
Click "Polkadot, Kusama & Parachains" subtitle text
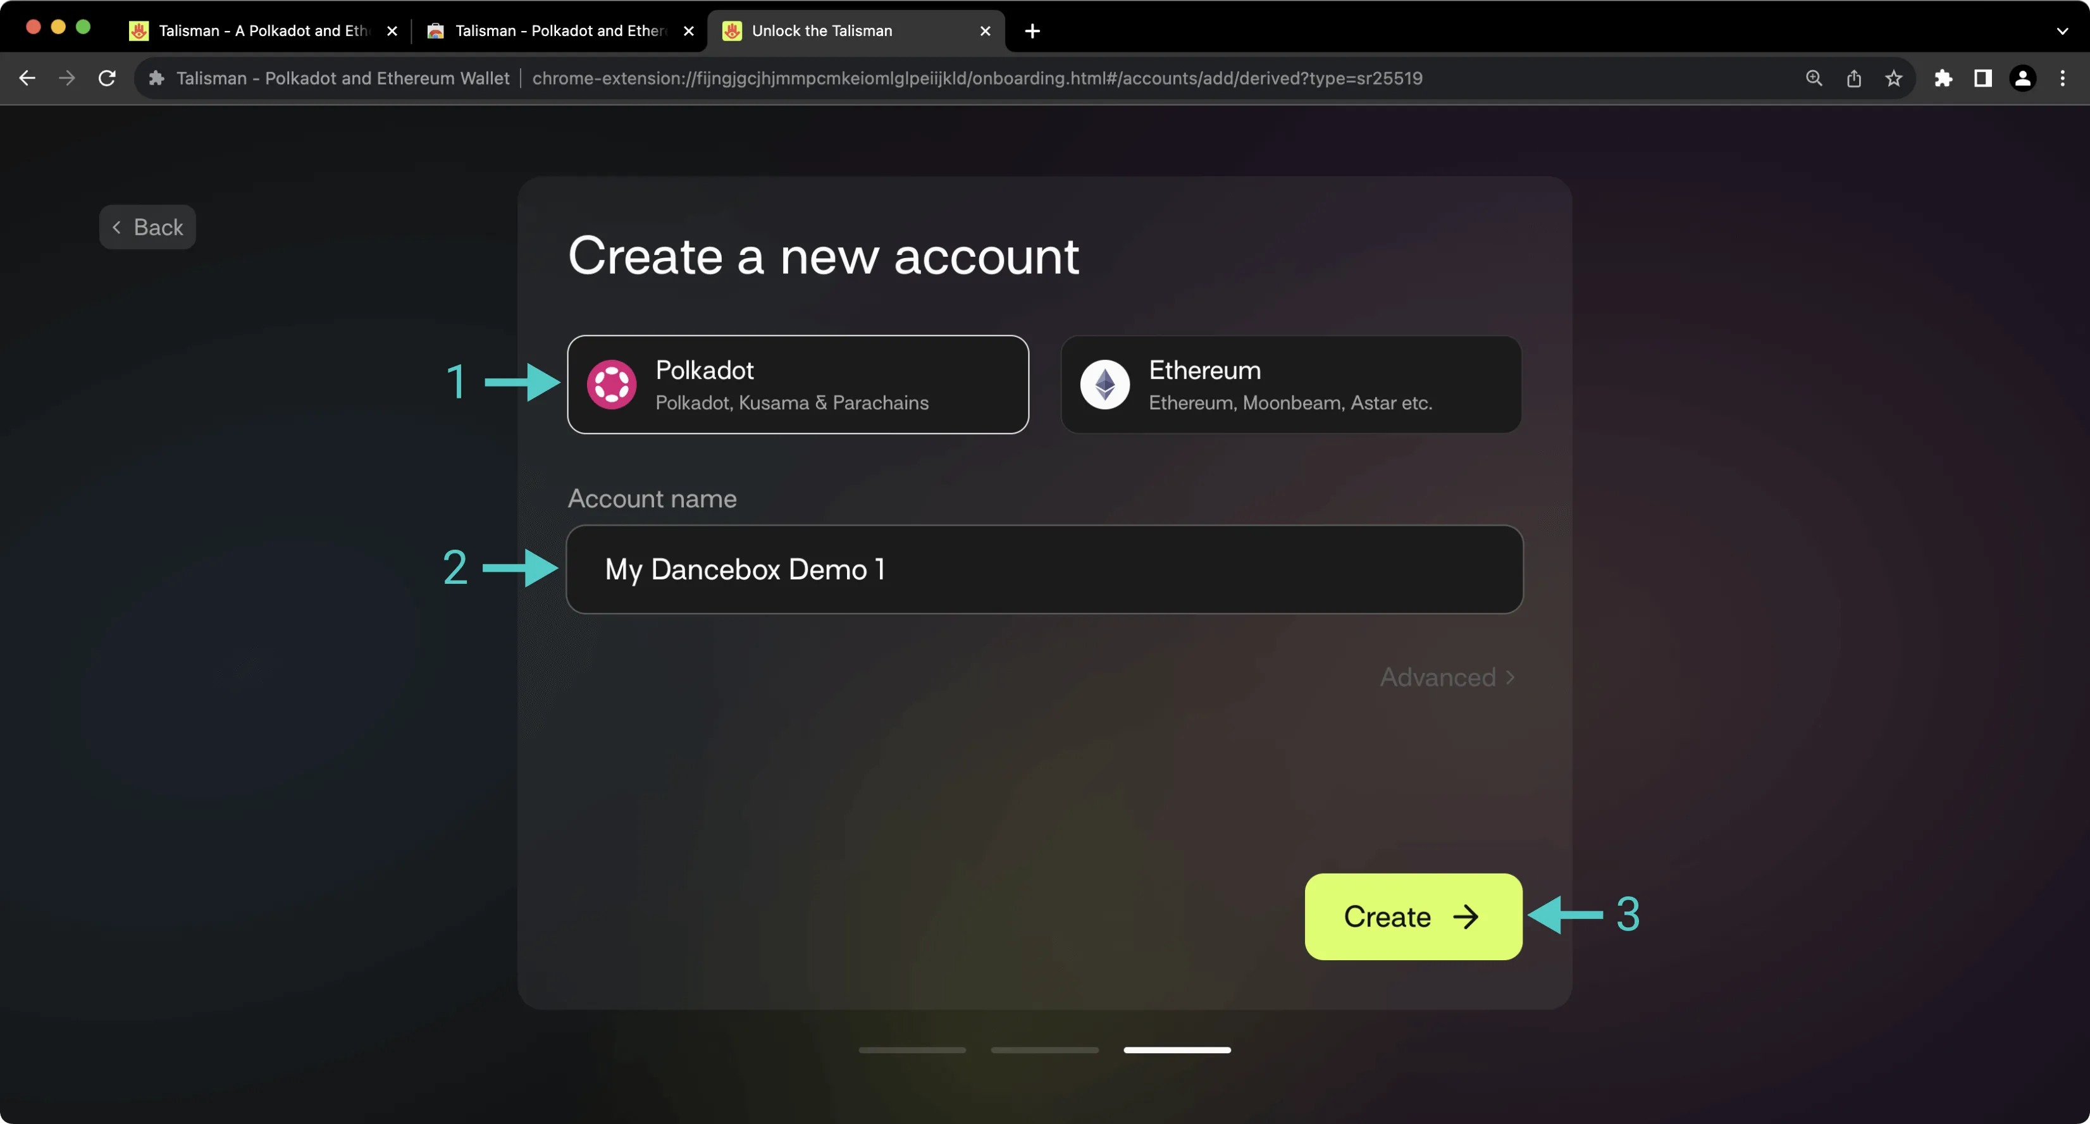(x=792, y=402)
